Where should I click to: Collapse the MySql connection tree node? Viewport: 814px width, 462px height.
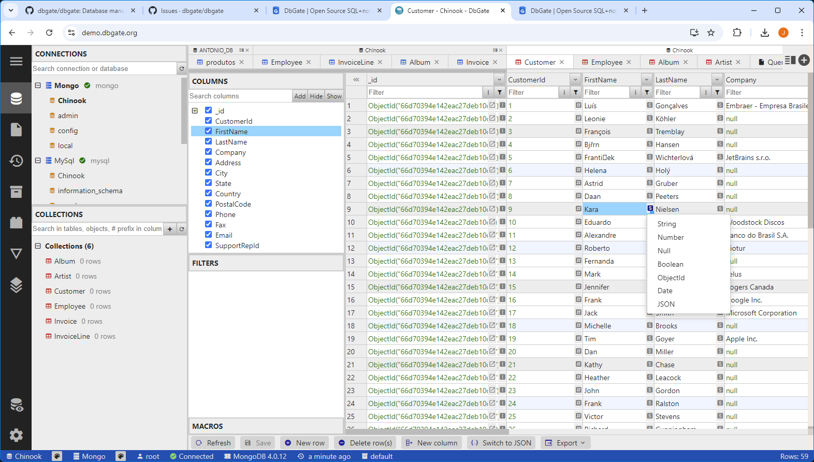(x=38, y=161)
